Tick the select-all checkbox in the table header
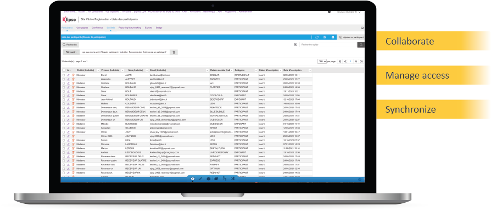The image size is (491, 211). (64, 70)
